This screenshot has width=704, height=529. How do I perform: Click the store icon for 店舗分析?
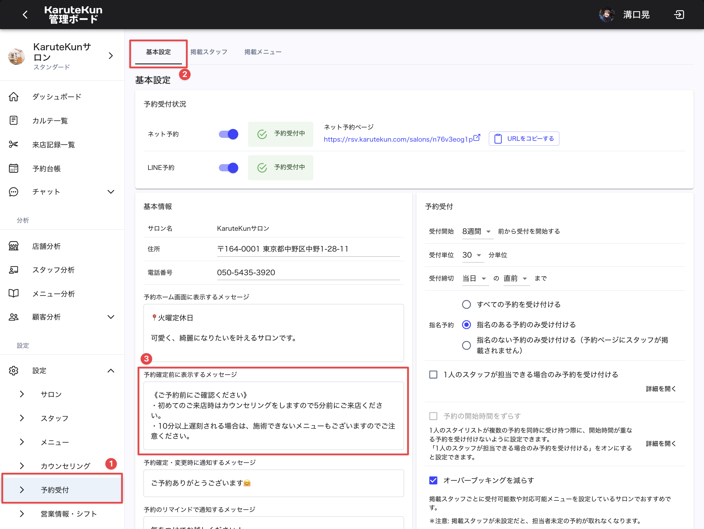pos(13,246)
